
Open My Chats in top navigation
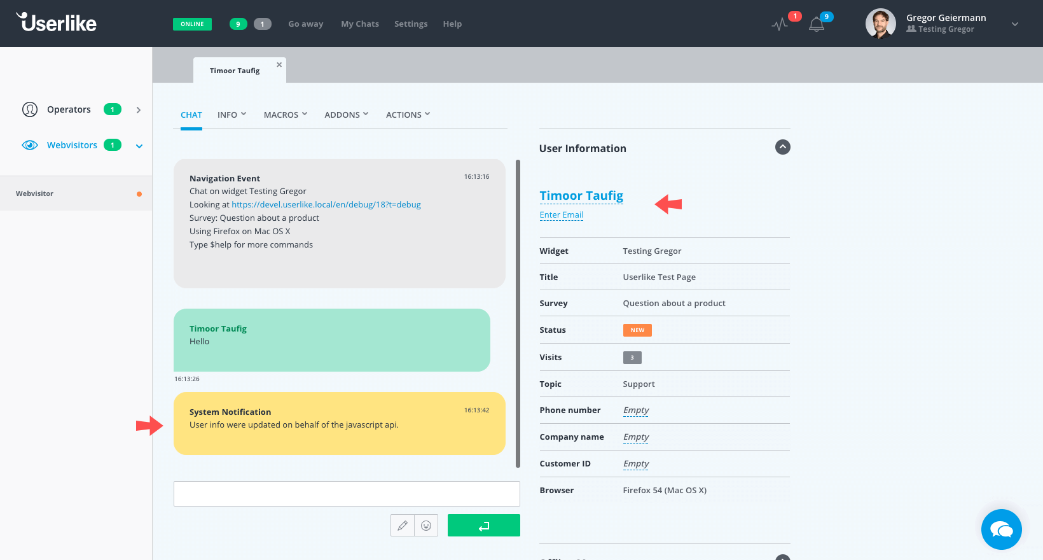coord(359,24)
